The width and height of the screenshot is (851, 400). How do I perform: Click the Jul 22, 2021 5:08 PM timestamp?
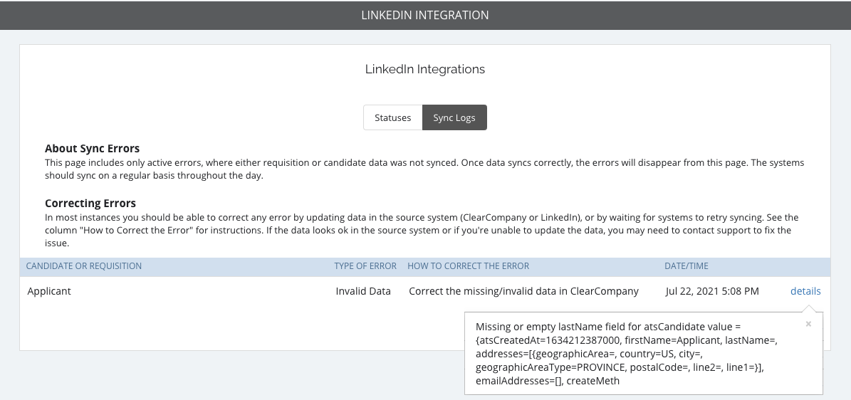tap(712, 291)
